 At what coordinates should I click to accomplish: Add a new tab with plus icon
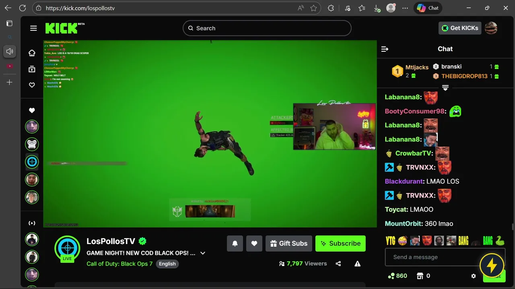pos(10,82)
